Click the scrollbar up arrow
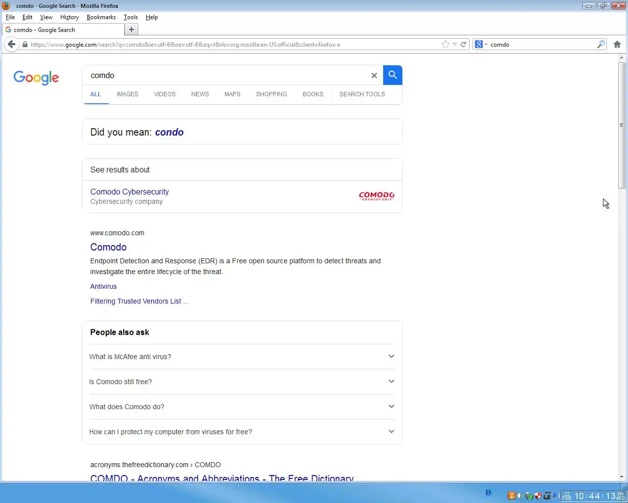 [622, 57]
